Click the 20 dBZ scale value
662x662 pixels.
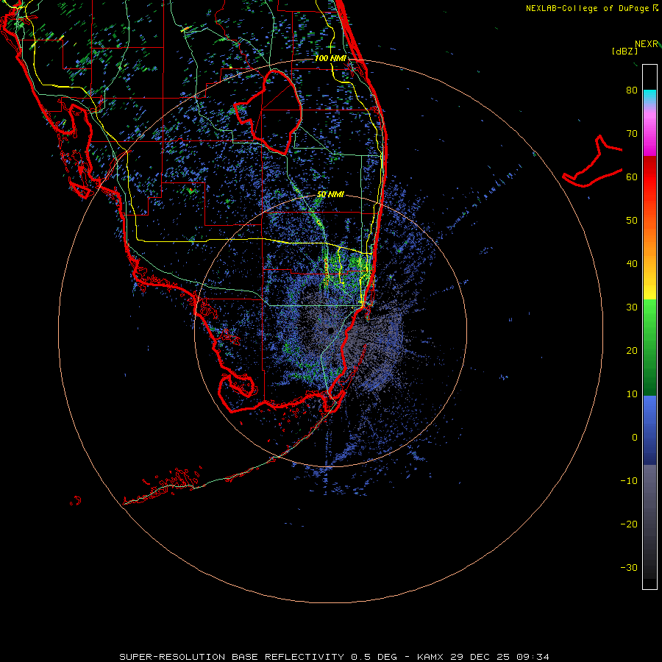pos(632,352)
